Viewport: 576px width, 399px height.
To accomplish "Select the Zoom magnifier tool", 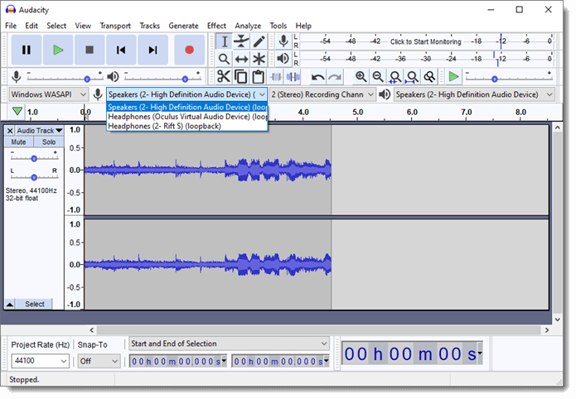I will 224,59.
